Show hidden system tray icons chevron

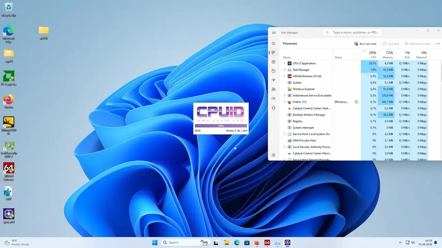coord(400,242)
